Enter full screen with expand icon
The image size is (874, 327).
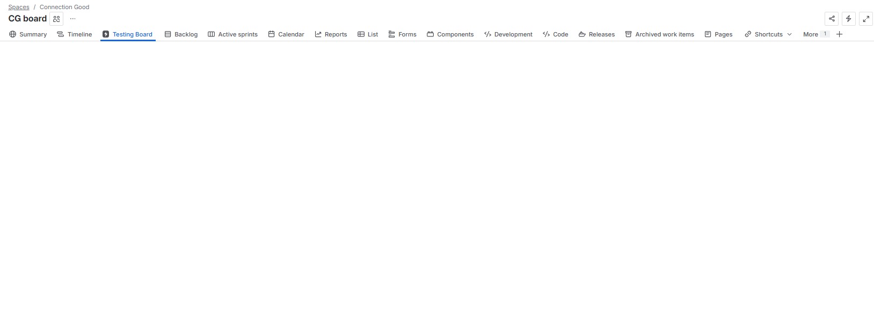866,19
